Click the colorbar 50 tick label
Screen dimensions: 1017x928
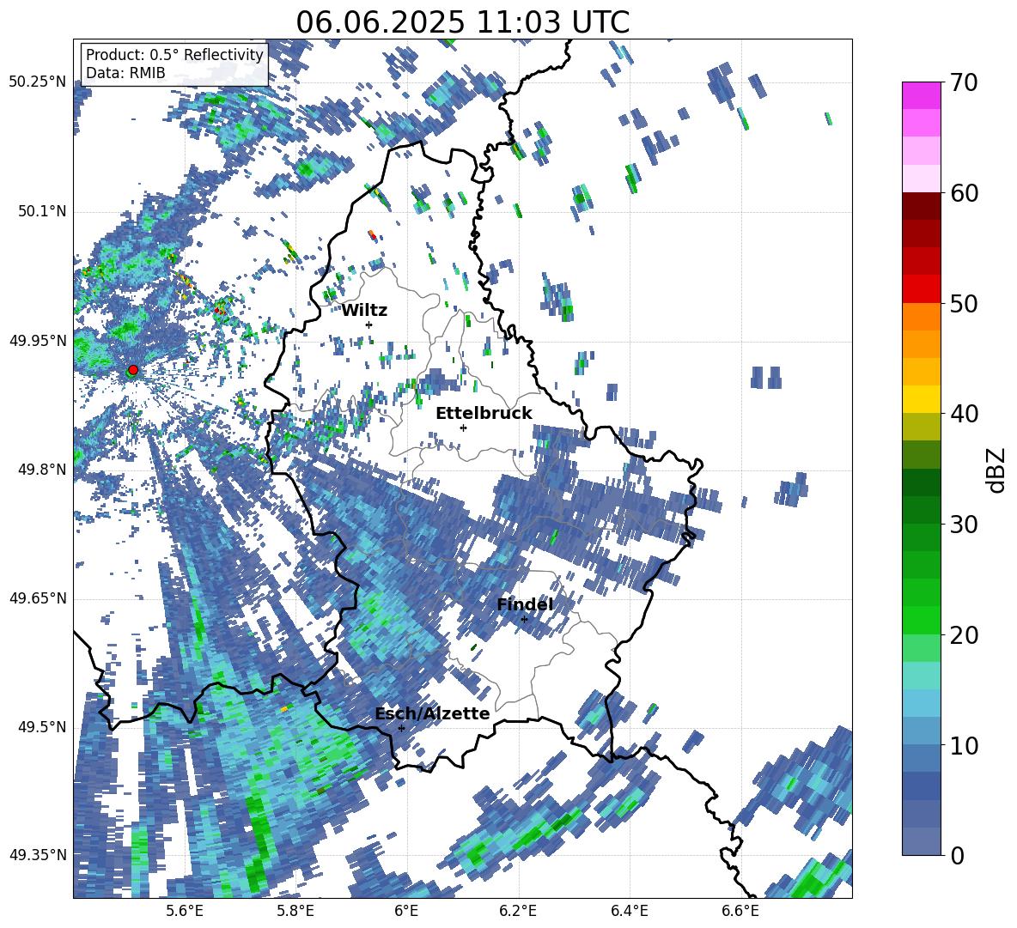click(x=965, y=304)
